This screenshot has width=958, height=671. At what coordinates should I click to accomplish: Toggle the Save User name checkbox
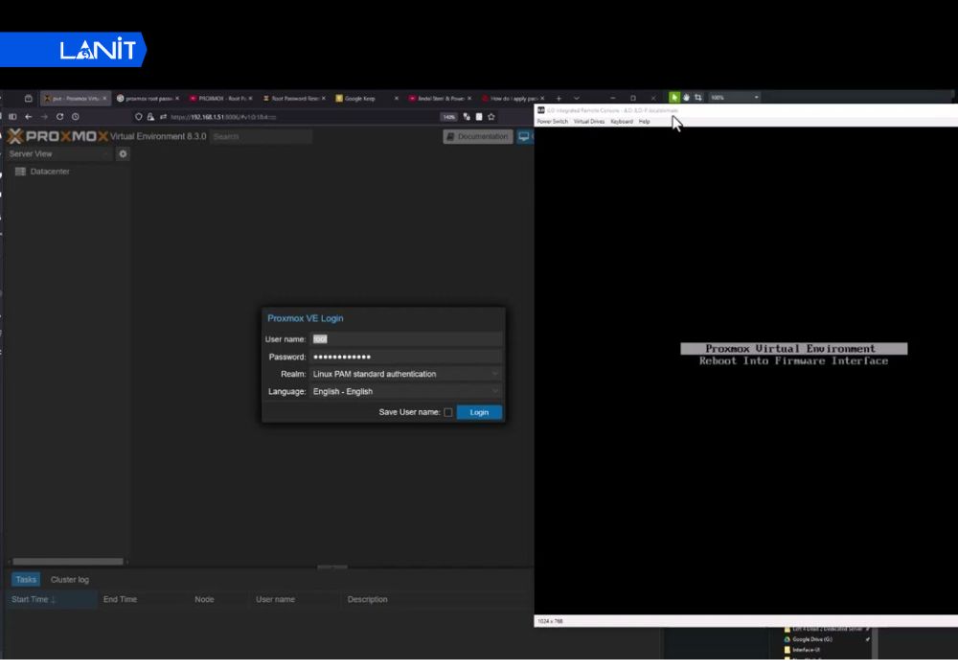[x=448, y=412]
